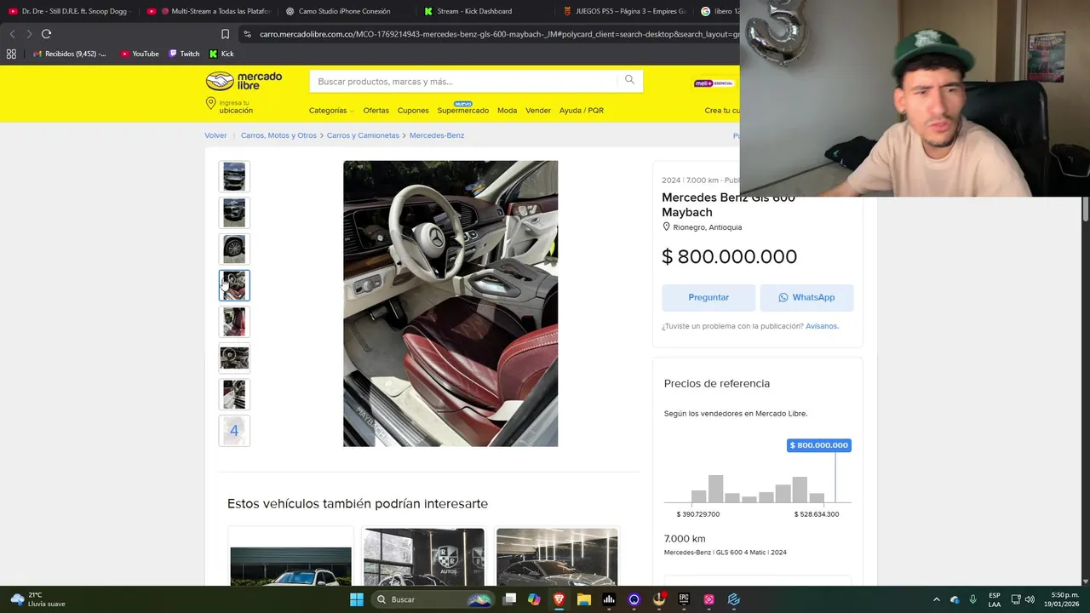Open the weather widget showing 21°C
The image size is (1090, 613).
click(x=37, y=599)
